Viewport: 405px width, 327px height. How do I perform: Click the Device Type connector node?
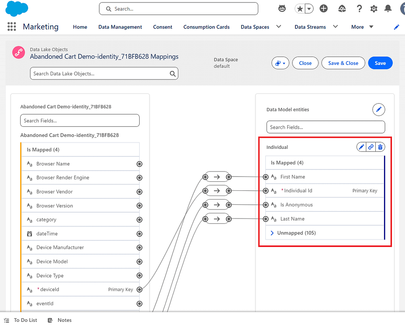[x=140, y=276]
